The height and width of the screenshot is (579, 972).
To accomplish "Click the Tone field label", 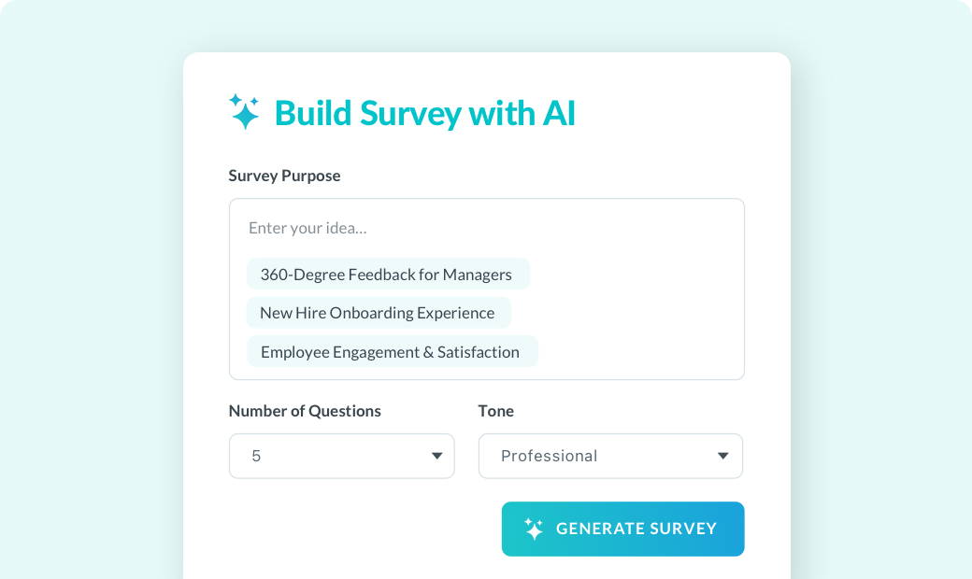I will (x=496, y=411).
